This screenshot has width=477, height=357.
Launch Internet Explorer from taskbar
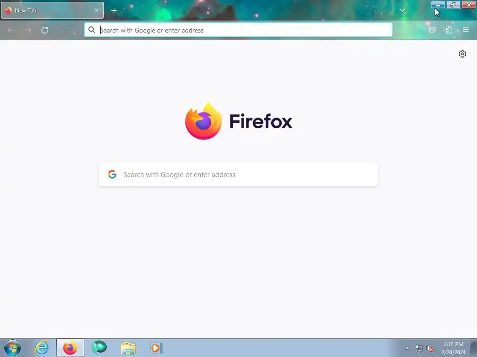point(41,348)
